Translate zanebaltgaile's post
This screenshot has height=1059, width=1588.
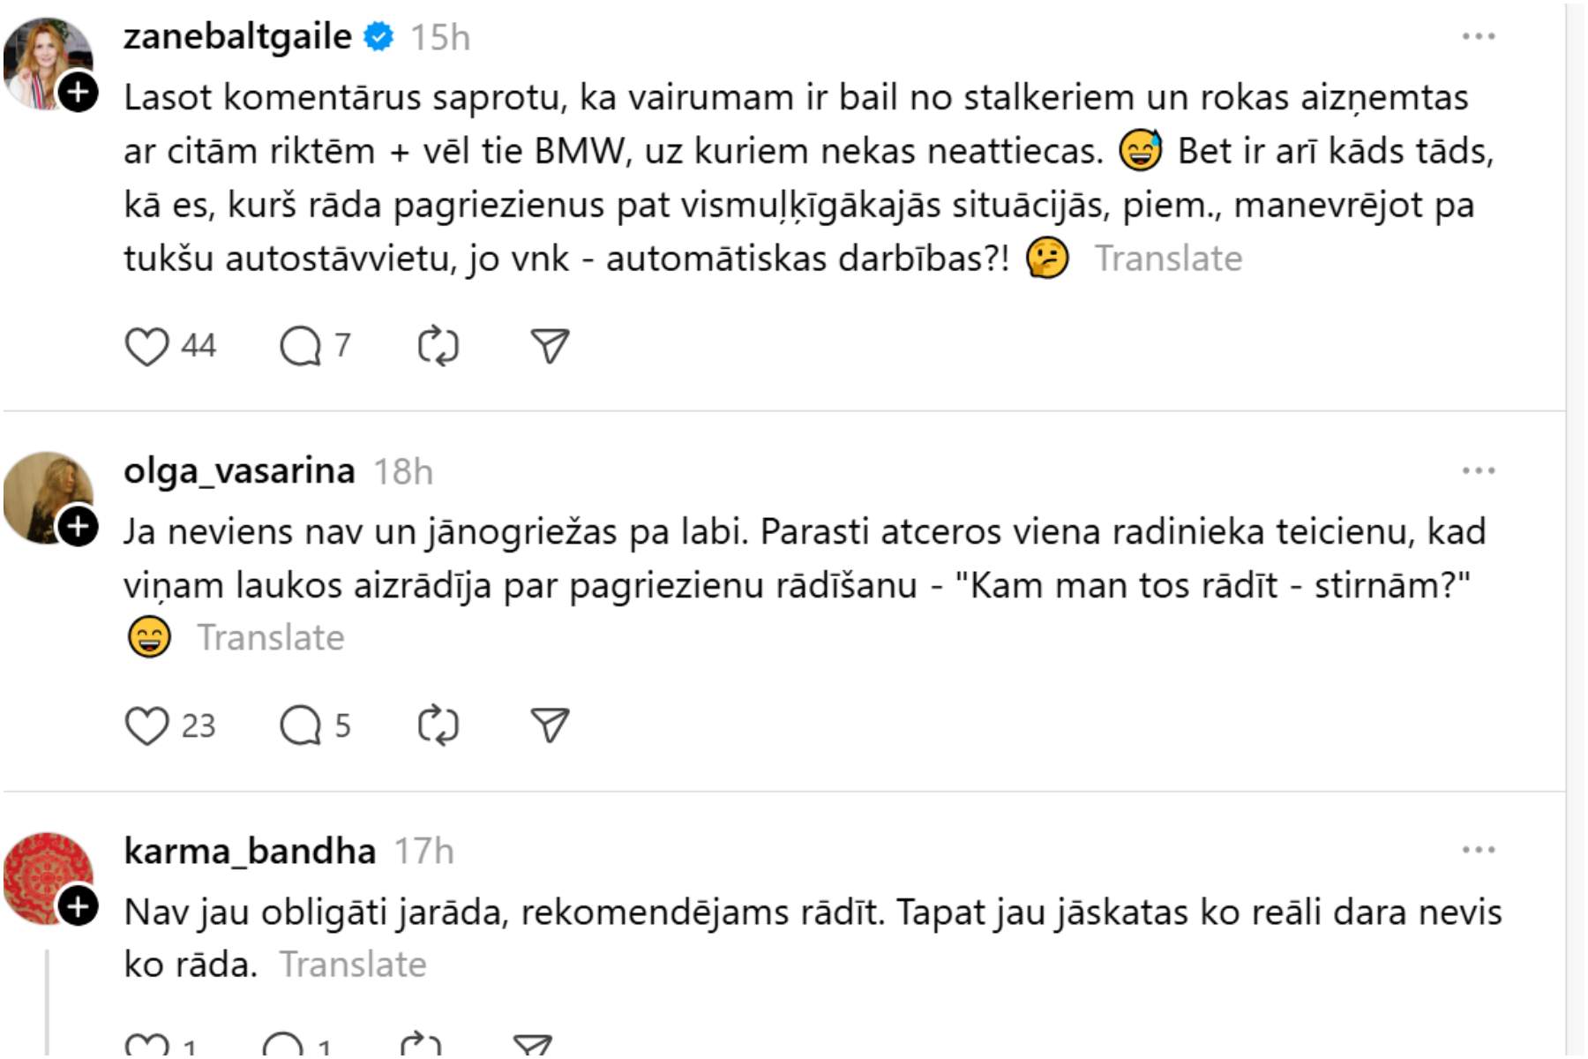tap(1168, 259)
